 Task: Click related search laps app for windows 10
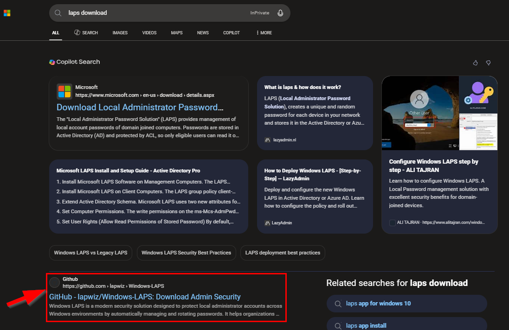[x=378, y=304]
